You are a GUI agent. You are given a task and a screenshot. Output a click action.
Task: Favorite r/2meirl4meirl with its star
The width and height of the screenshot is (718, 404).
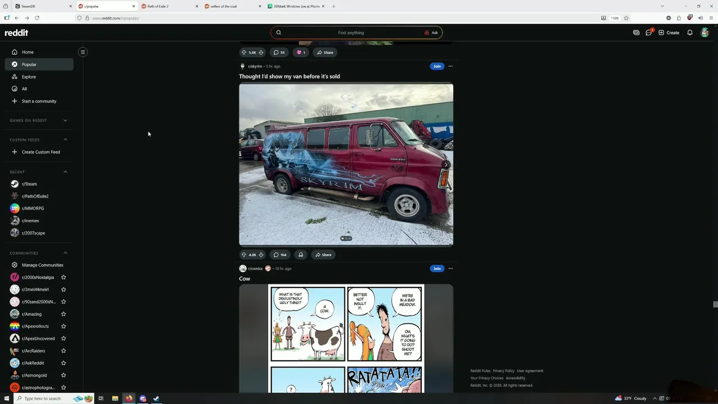(63, 290)
